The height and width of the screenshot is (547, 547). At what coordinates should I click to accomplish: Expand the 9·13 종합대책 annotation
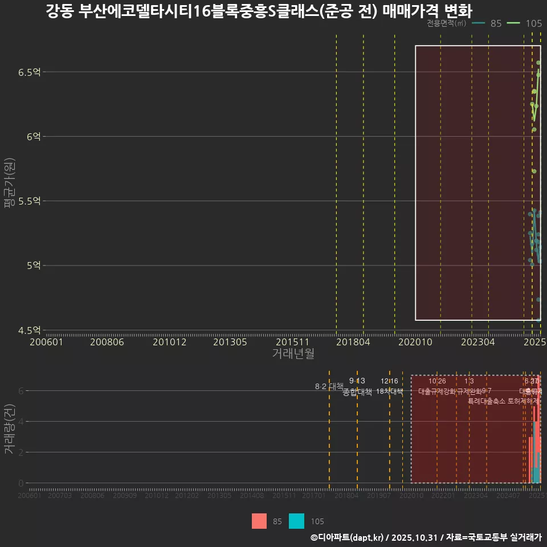tap(357, 386)
